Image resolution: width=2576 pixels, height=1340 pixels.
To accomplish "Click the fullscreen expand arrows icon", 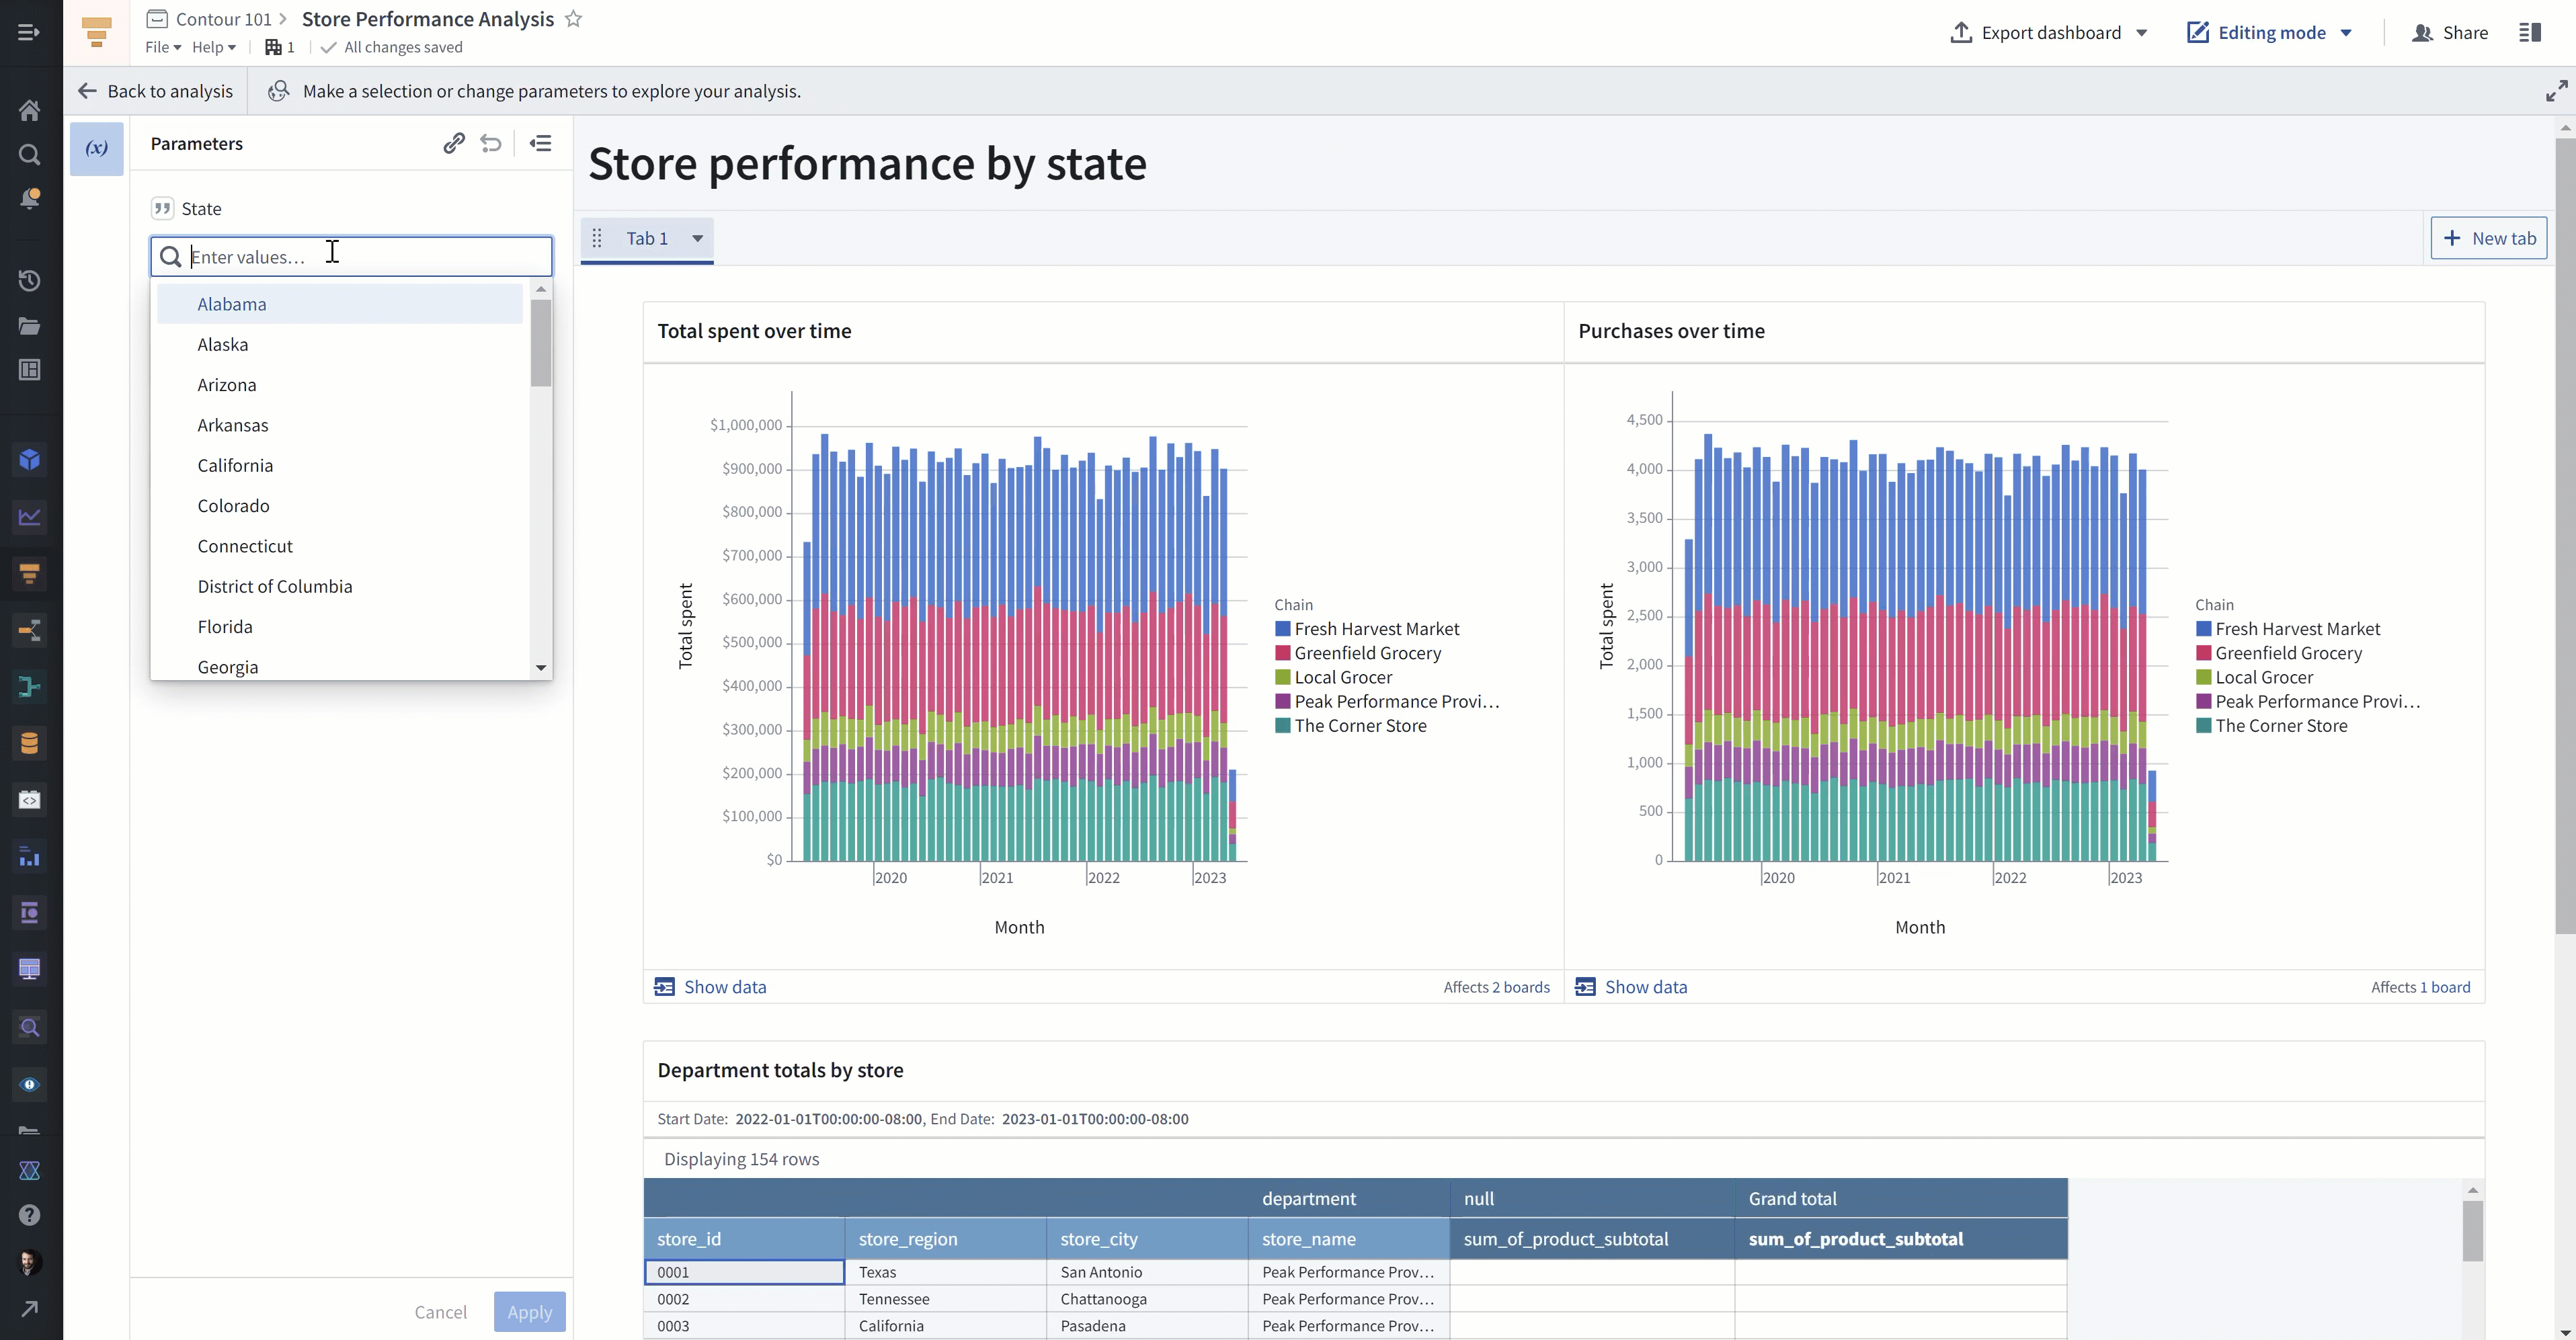I will (x=2556, y=91).
